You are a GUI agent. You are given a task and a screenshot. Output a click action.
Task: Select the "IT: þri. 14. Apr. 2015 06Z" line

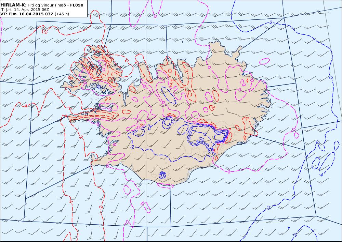pos(24,10)
